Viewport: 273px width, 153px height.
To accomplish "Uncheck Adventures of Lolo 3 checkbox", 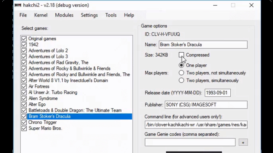I will point(24,57).
